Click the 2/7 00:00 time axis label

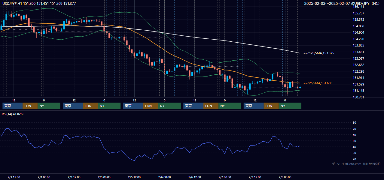(225, 177)
